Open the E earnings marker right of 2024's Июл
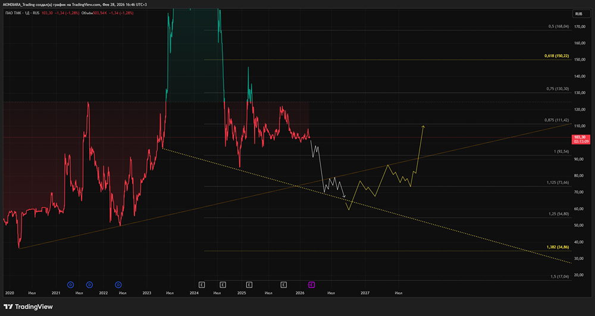Screen dimensions: 595x316 tap(223, 284)
